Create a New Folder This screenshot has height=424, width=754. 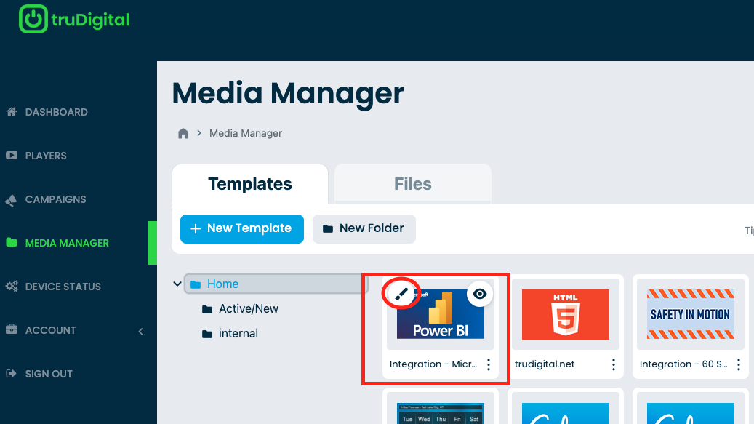coord(364,229)
